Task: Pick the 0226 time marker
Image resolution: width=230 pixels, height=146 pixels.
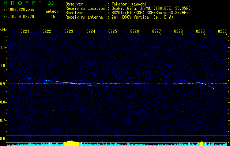Action: [x=135, y=32]
